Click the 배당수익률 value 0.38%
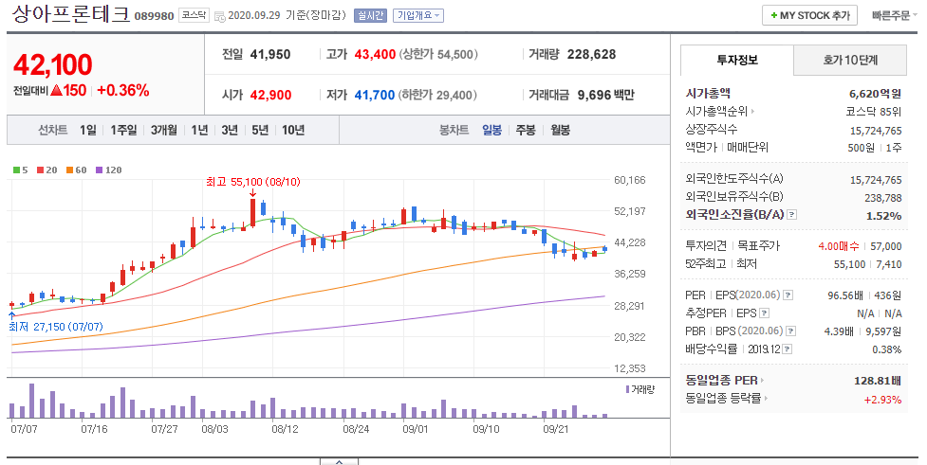Image resolution: width=927 pixels, height=465 pixels. pyautogui.click(x=887, y=349)
